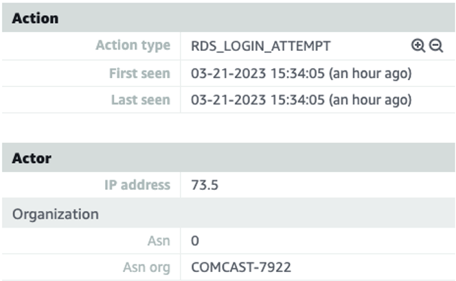
Task: Click the Last seen "(an hour ago)" text
Action: [370, 100]
